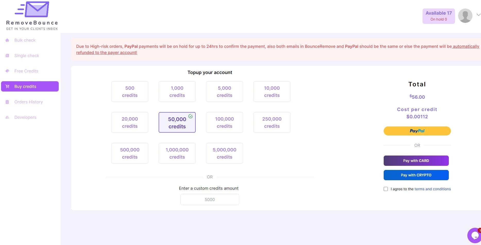This screenshot has height=245, width=481.
Task: Choose the 100,000 credits package
Action: tap(225, 122)
